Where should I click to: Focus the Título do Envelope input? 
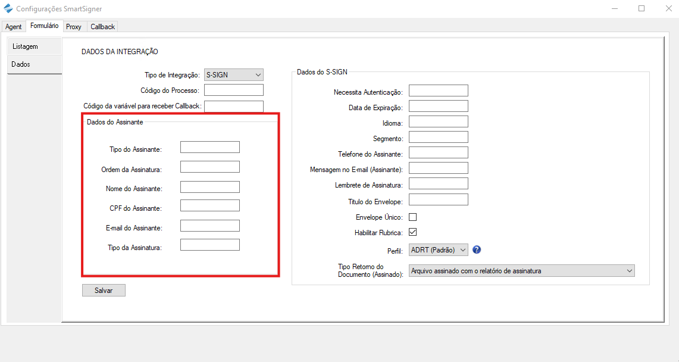tap(438, 200)
